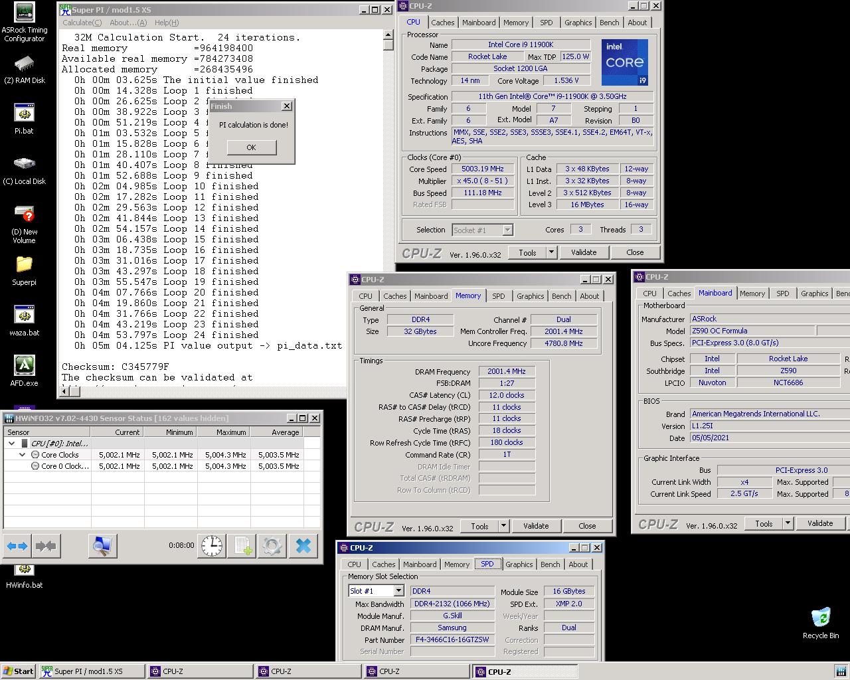Select Mainboard tab in SPD CPU-Z window
Image resolution: width=850 pixels, height=680 pixels.
pos(420,564)
